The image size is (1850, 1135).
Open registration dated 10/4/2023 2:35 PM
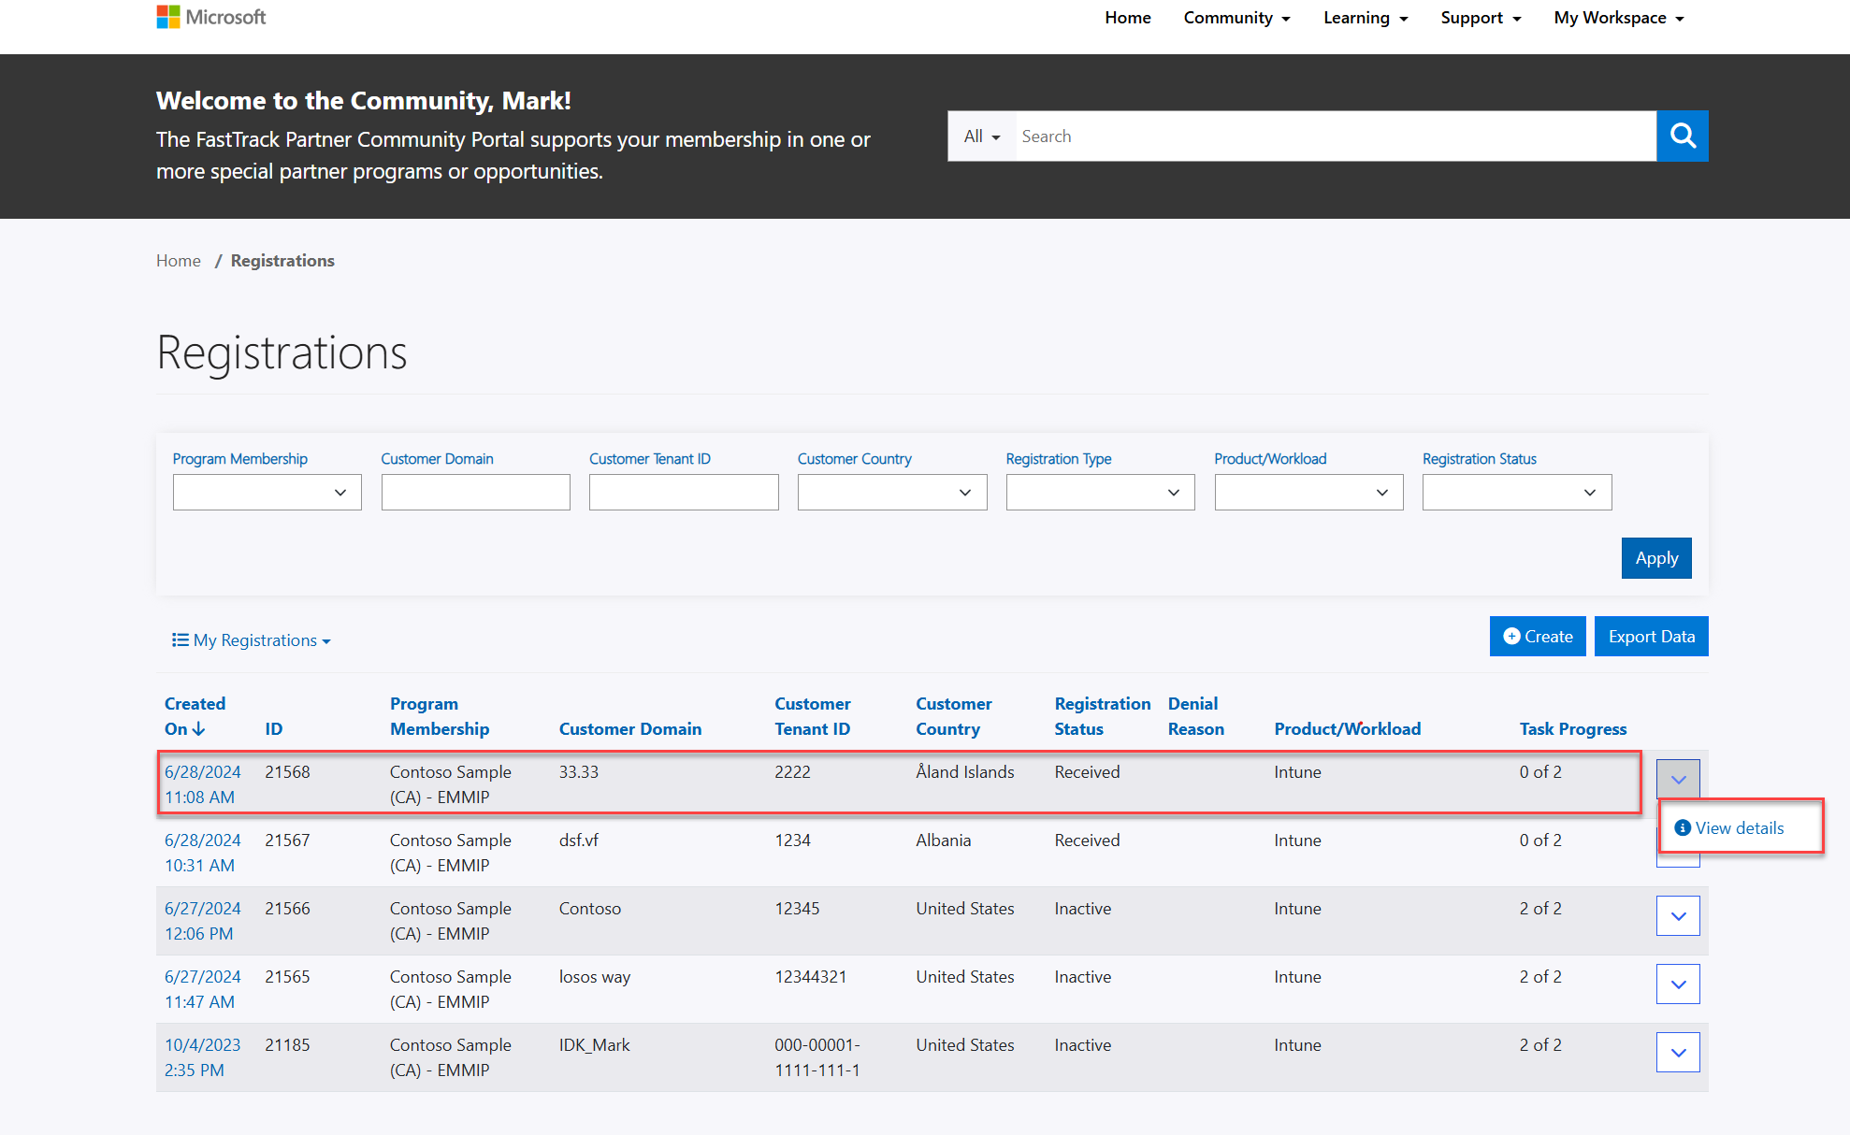point(203,1057)
